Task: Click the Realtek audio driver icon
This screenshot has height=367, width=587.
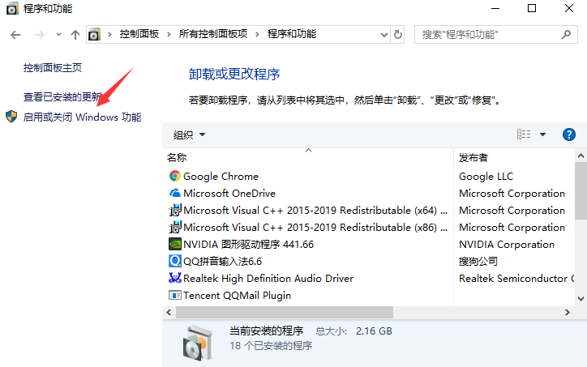Action: click(x=174, y=278)
